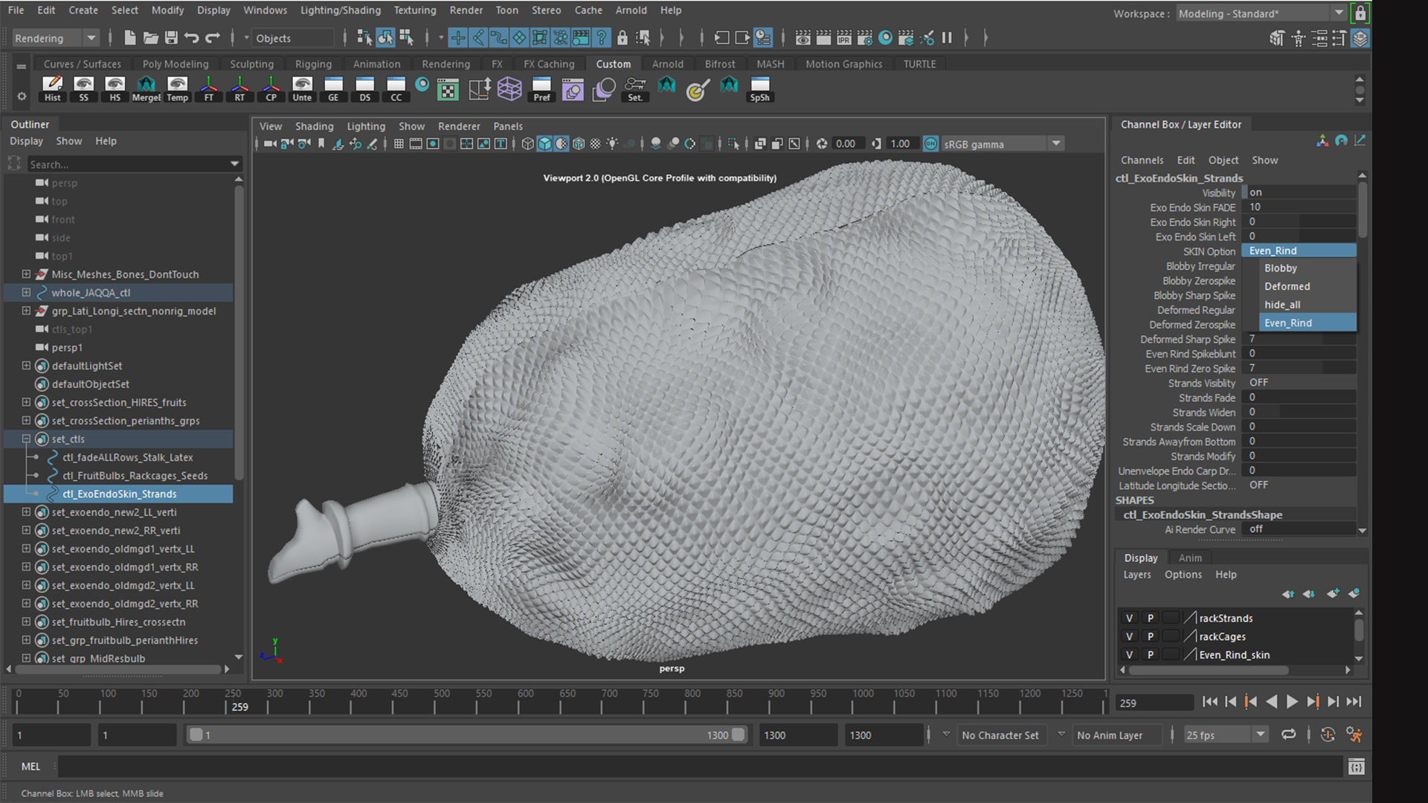This screenshot has height=803, width=1428.
Task: Click the Unte shelf icon
Action: (x=302, y=88)
